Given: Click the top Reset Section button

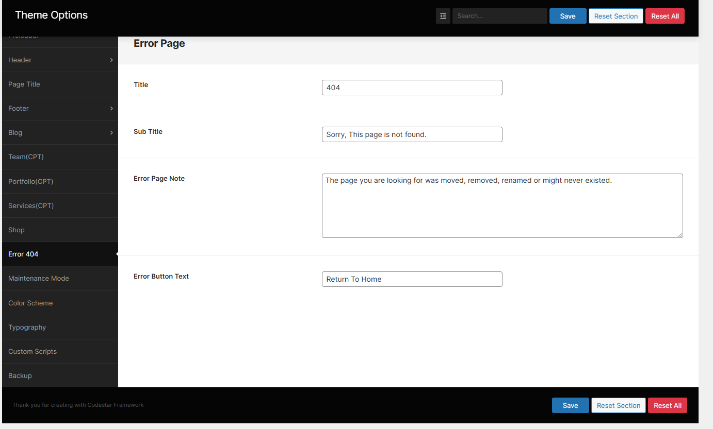Looking at the screenshot, I should (x=615, y=16).
